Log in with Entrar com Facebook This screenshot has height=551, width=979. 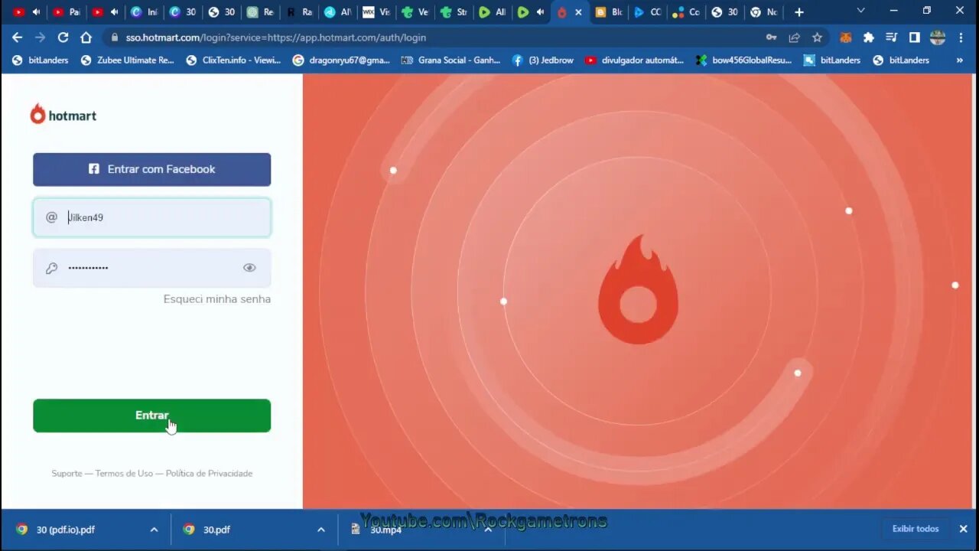click(x=151, y=169)
